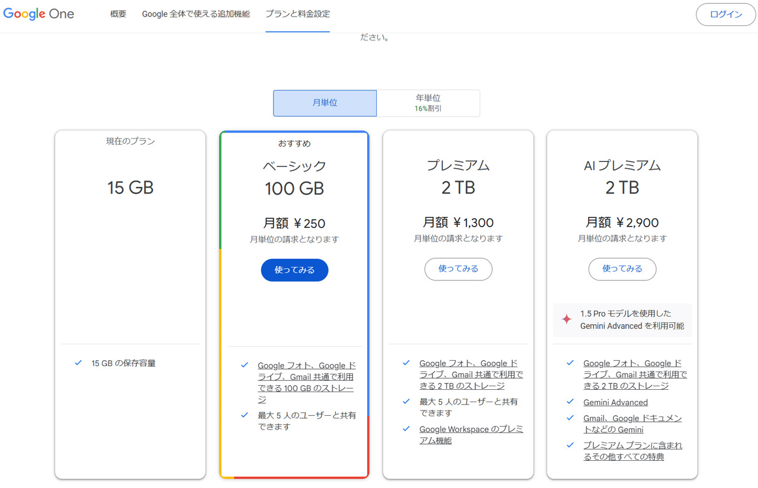Open プレミアム プランに含まれるその他すべての特典 link
Screen dimensions: 758x488
632,451
